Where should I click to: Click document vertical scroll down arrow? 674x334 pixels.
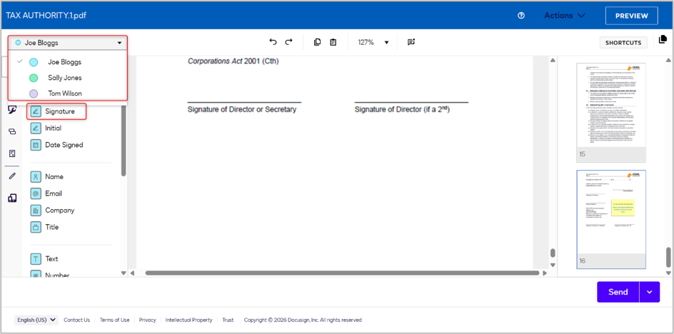[x=553, y=265]
